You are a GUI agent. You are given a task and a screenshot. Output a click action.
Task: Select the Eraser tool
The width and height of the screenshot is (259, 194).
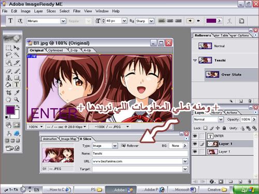(x=8, y=71)
